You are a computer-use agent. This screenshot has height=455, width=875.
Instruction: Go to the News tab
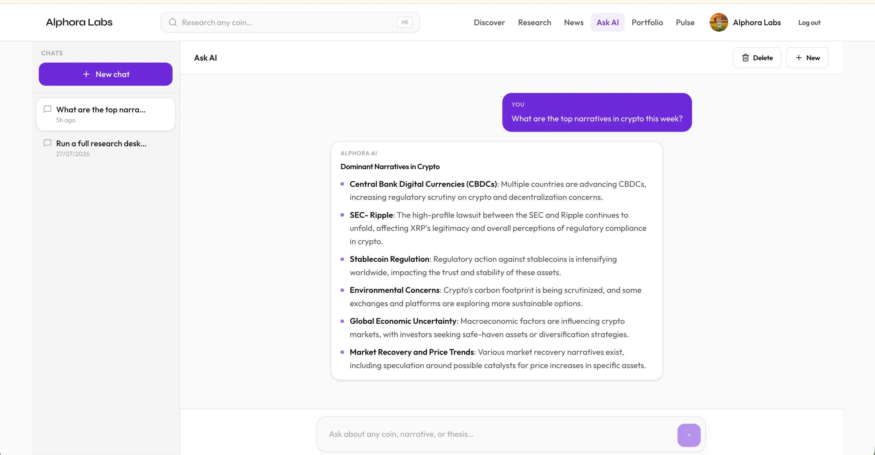coord(574,22)
